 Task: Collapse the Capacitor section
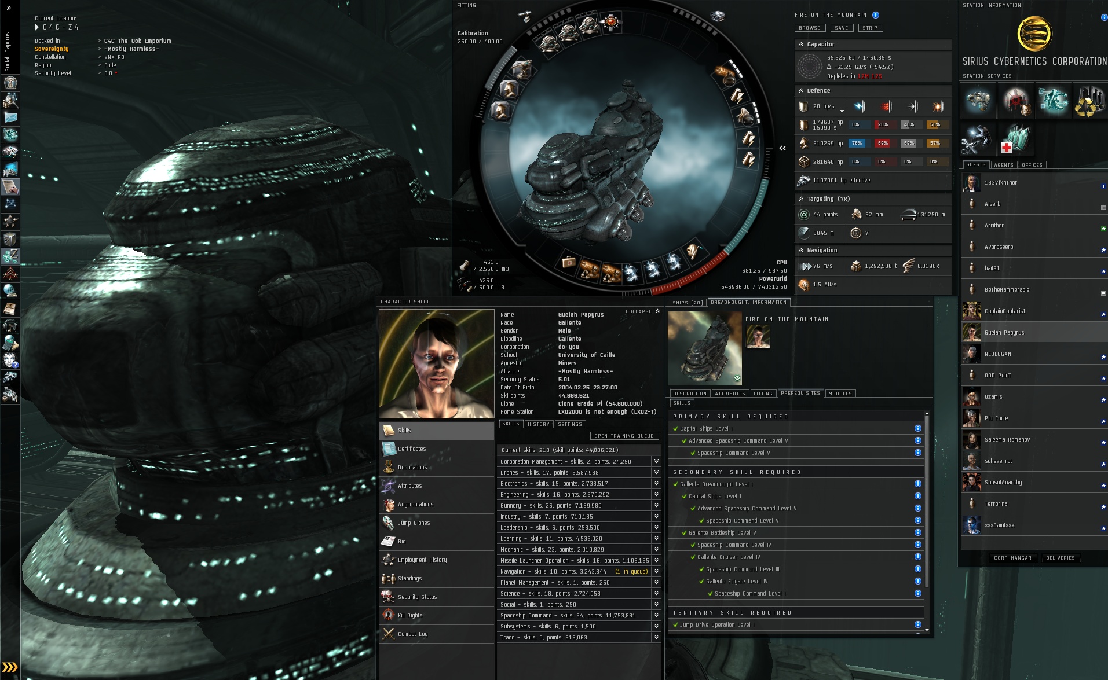801,45
